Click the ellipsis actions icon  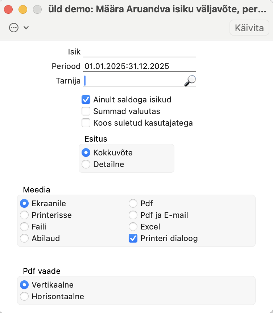click(14, 28)
